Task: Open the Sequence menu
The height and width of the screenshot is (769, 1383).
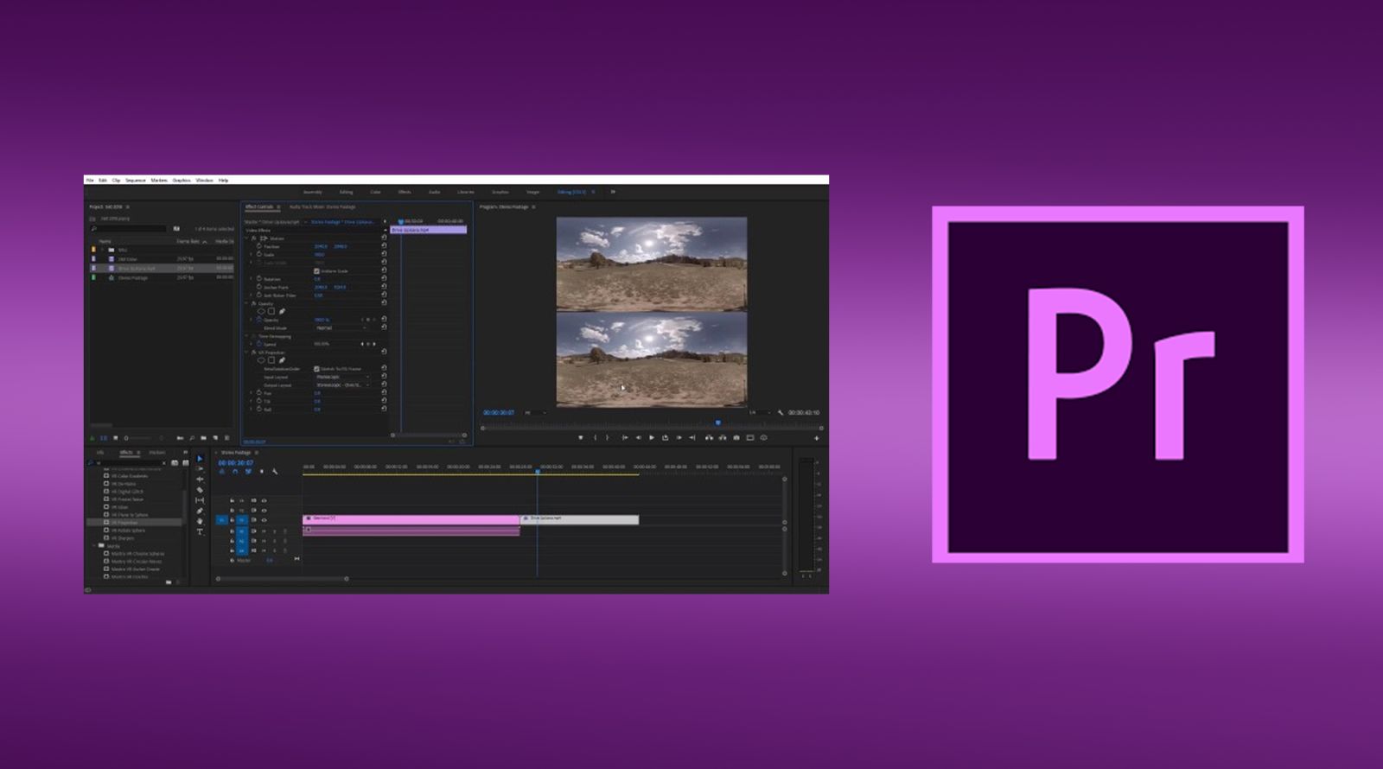Action: pos(136,181)
